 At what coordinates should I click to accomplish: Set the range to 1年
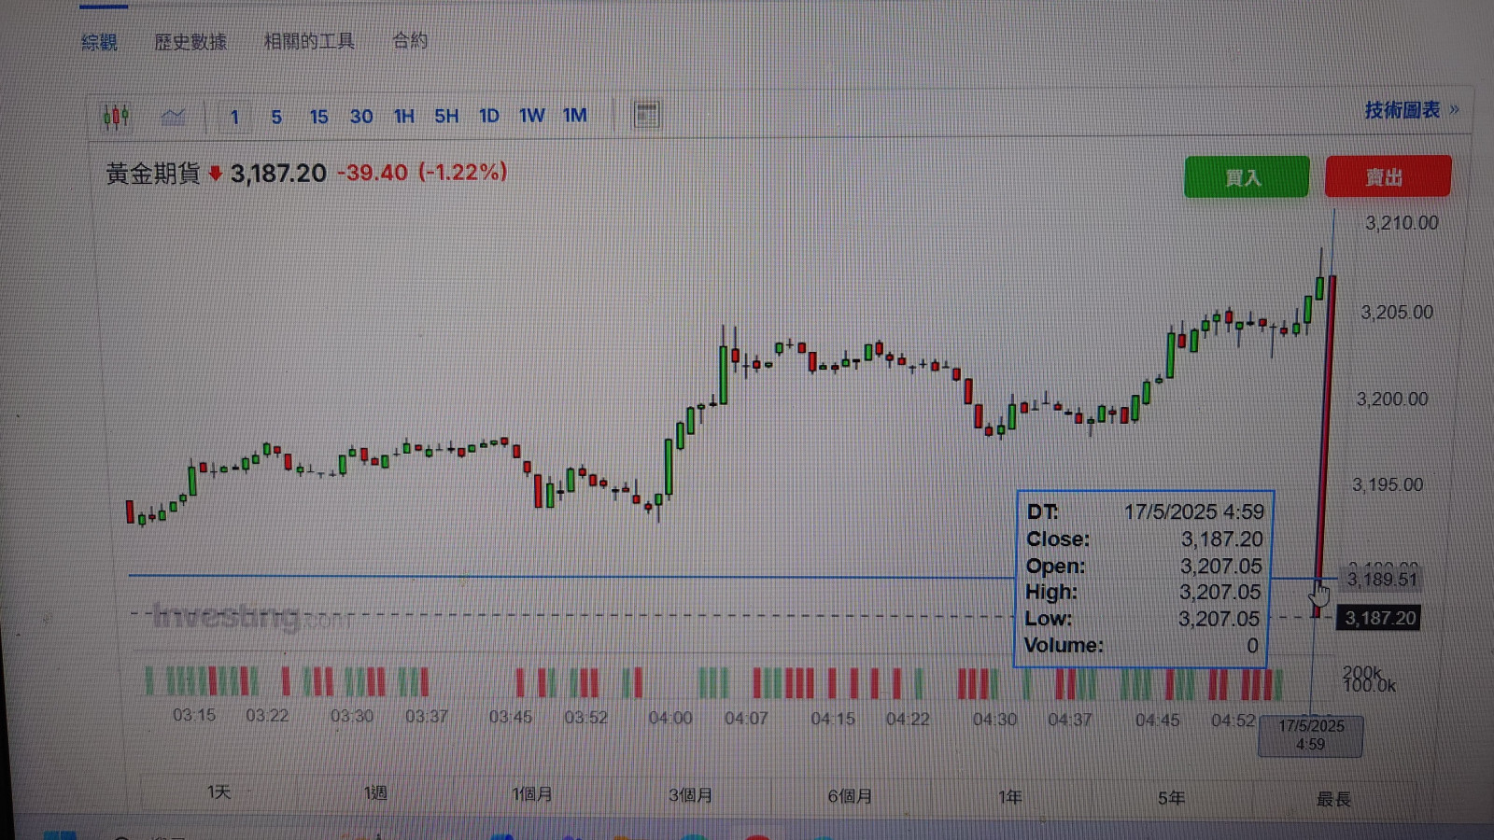[x=1009, y=797]
